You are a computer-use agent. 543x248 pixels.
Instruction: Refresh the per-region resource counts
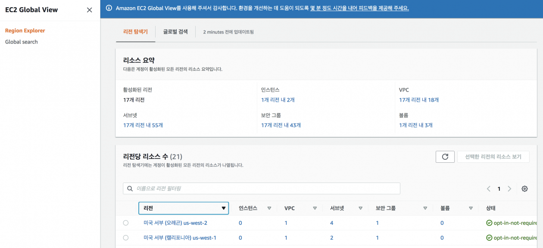pos(445,156)
